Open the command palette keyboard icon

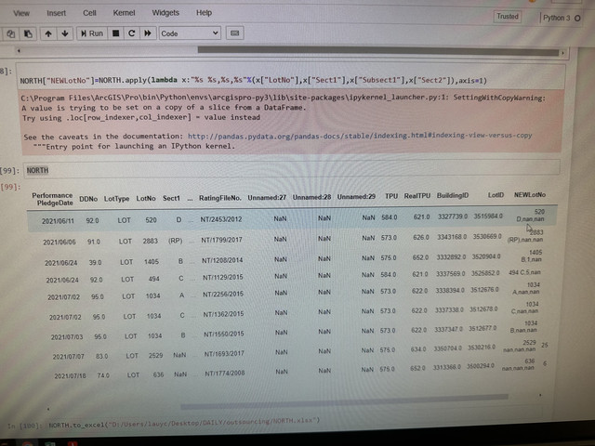[235, 33]
